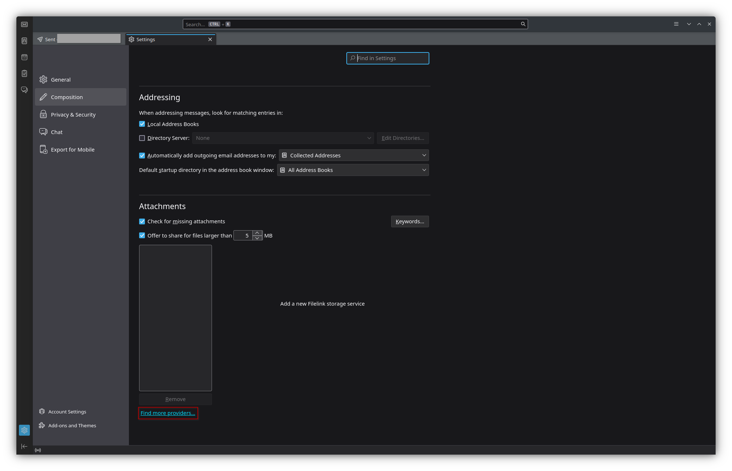Click the Keywords... button
732x471 pixels.
[410, 221]
